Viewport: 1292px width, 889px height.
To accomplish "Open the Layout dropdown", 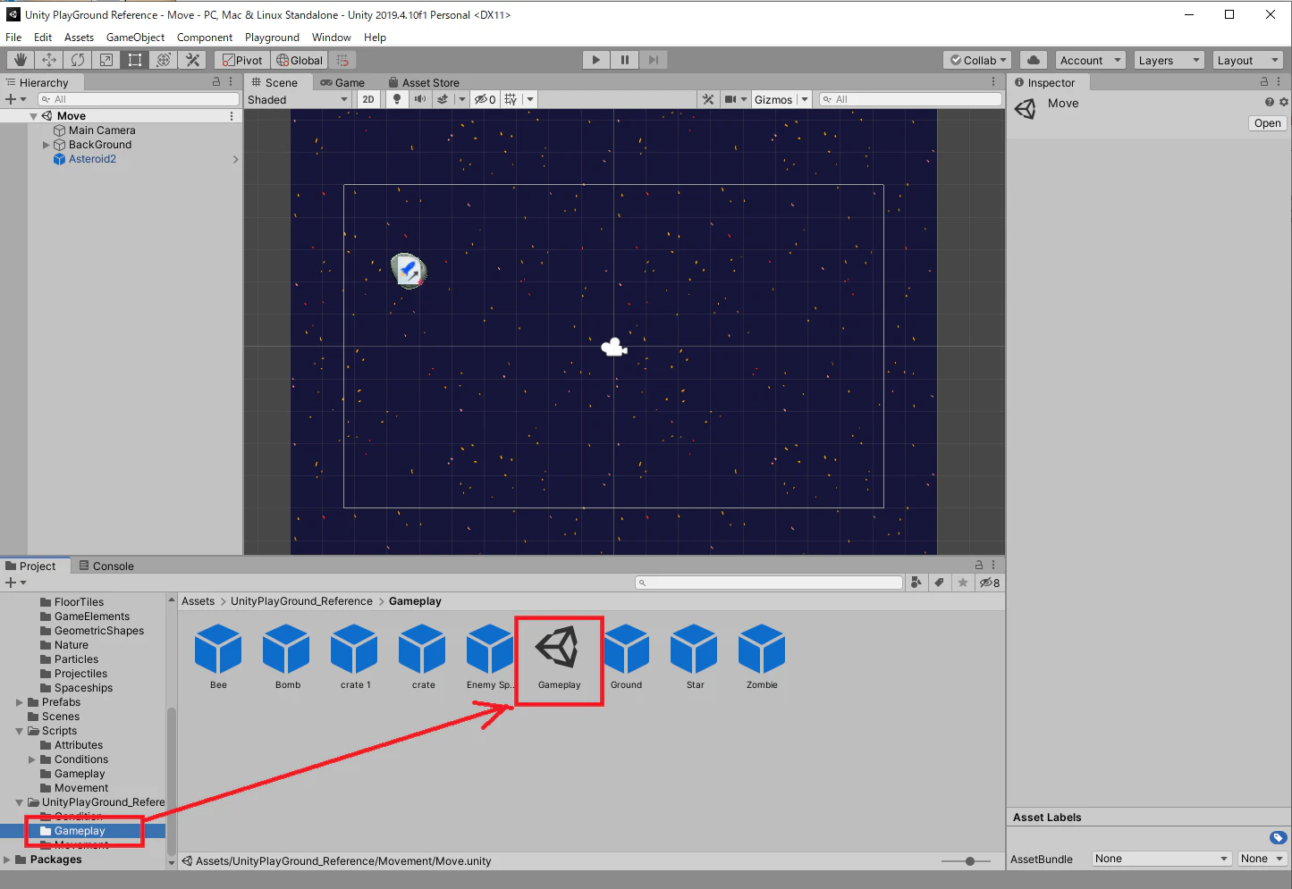I will click(1247, 60).
